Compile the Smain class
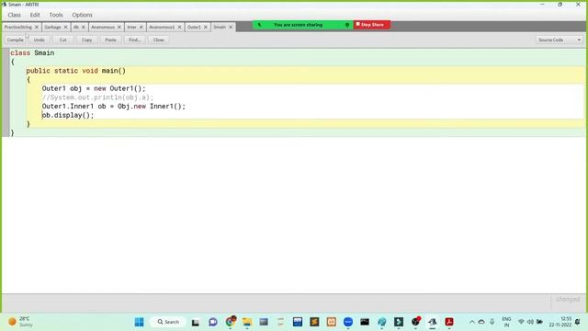This screenshot has height=331, width=588. tap(16, 40)
